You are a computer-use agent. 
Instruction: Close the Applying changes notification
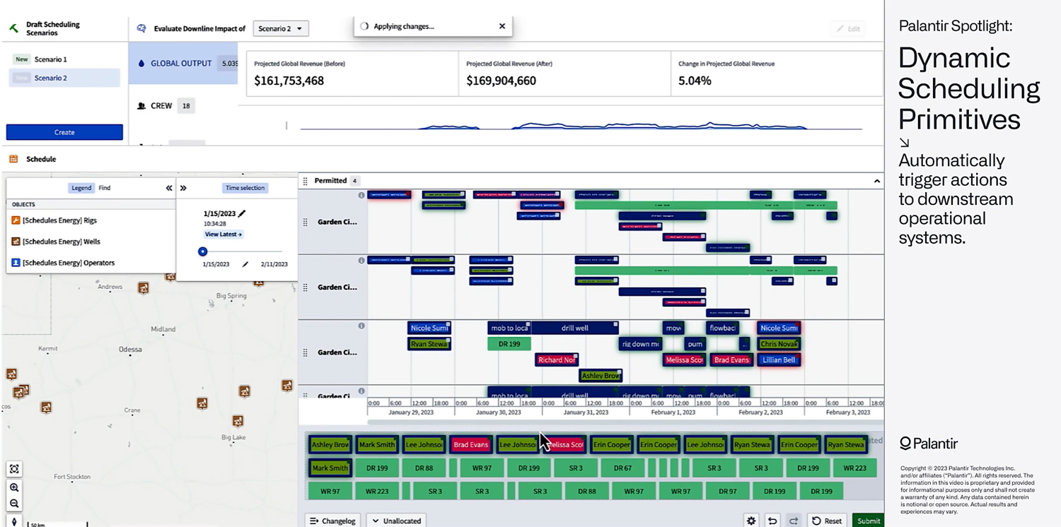coord(502,26)
